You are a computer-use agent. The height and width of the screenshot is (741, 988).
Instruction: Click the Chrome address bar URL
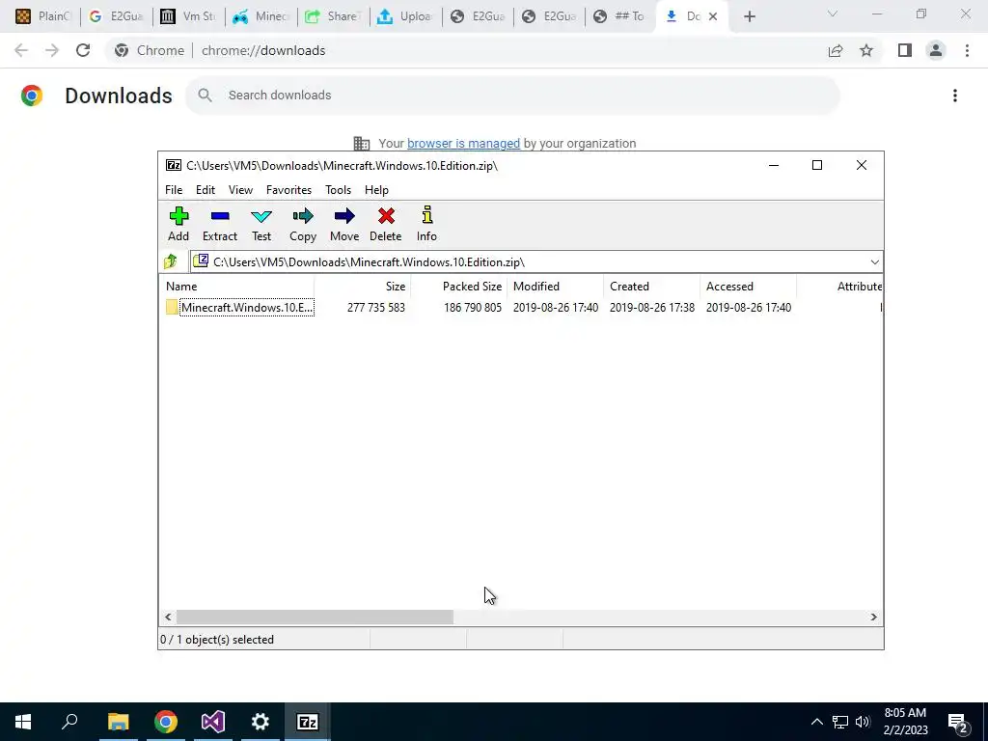(263, 50)
